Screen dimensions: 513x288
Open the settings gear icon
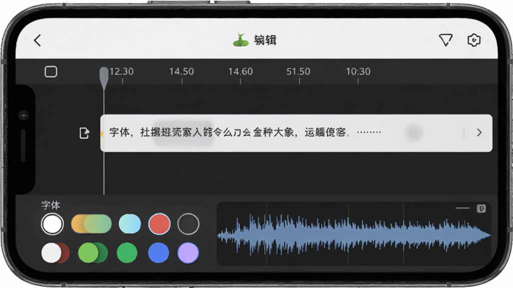tap(473, 40)
